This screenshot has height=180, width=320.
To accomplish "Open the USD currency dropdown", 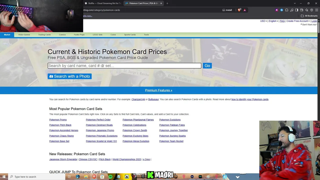I will (263, 21).
